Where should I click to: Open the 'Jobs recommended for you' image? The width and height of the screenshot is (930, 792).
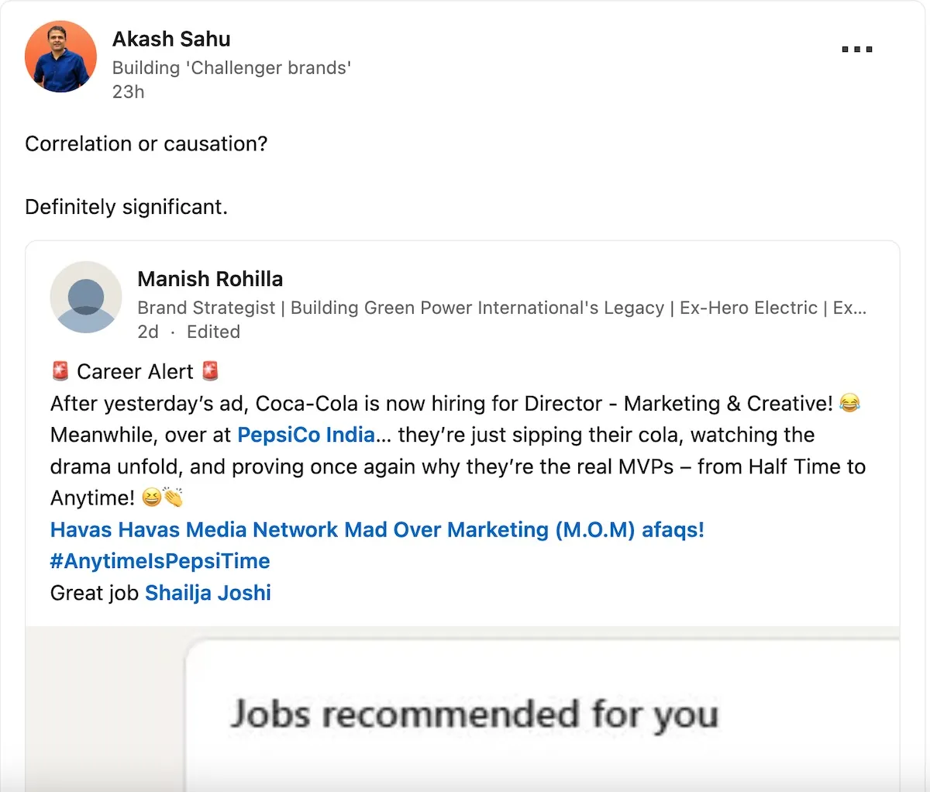coord(473,713)
